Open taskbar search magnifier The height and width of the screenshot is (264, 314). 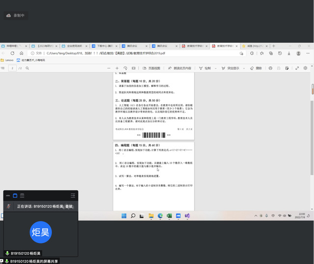(133, 216)
